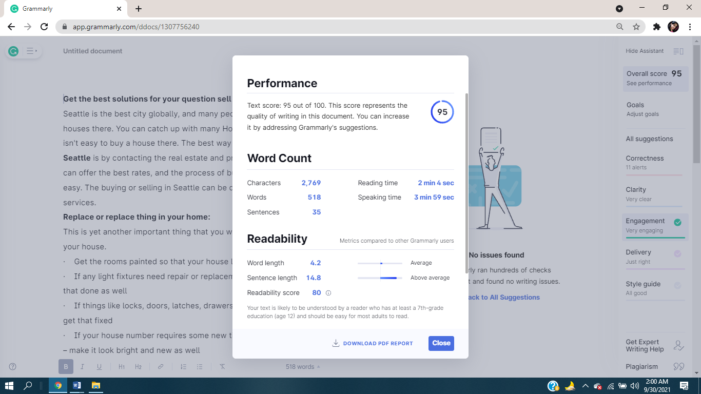Apply bulleted list formatting
This screenshot has width=701, height=394.
pos(200,367)
